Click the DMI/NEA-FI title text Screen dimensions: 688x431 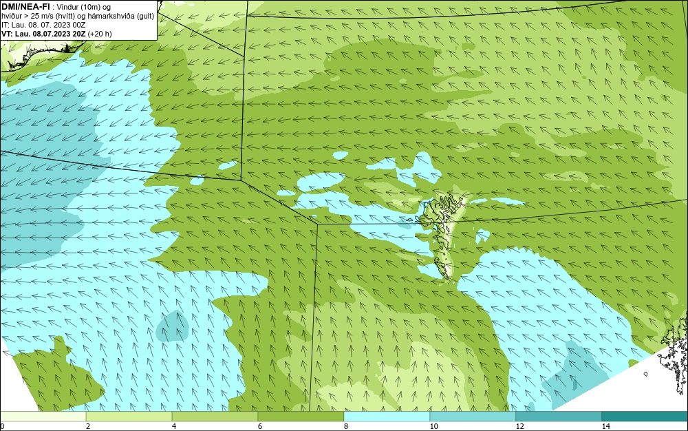25,7
